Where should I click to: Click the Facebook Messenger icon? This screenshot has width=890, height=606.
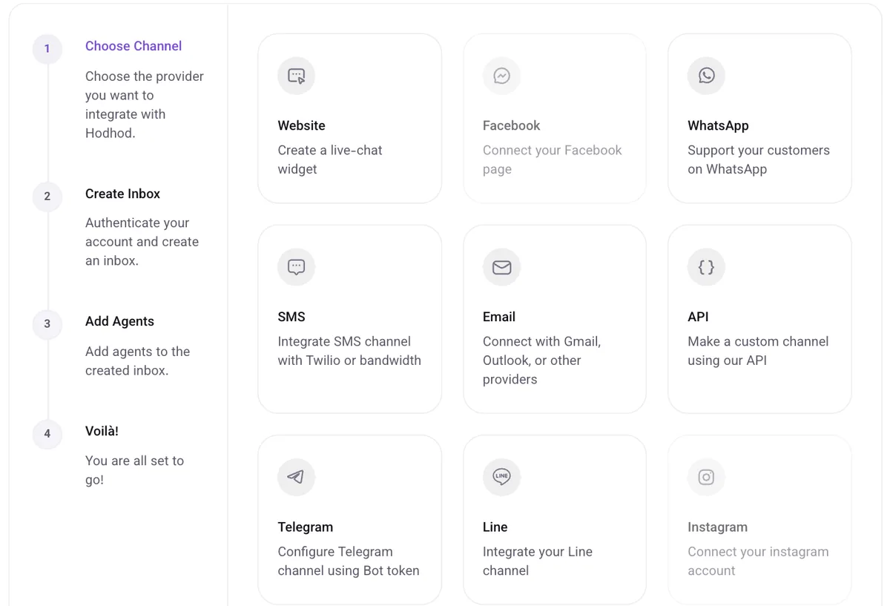pos(501,76)
